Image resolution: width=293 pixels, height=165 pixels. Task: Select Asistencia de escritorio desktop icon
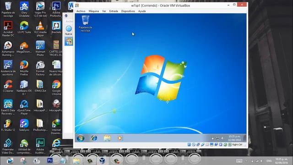(x=8, y=68)
